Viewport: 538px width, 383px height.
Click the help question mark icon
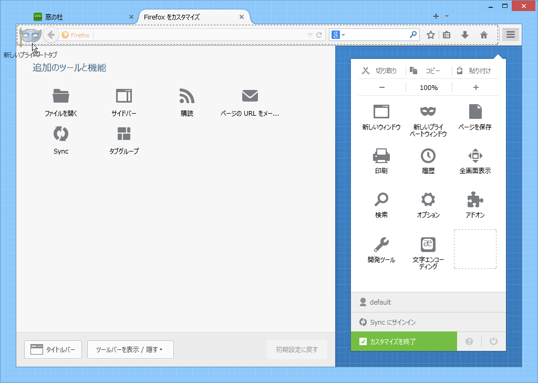click(469, 341)
